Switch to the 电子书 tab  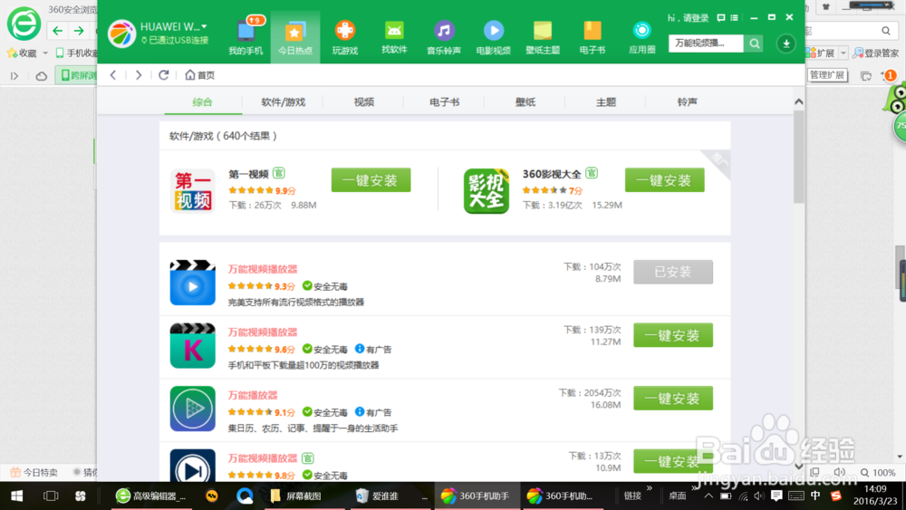click(444, 102)
